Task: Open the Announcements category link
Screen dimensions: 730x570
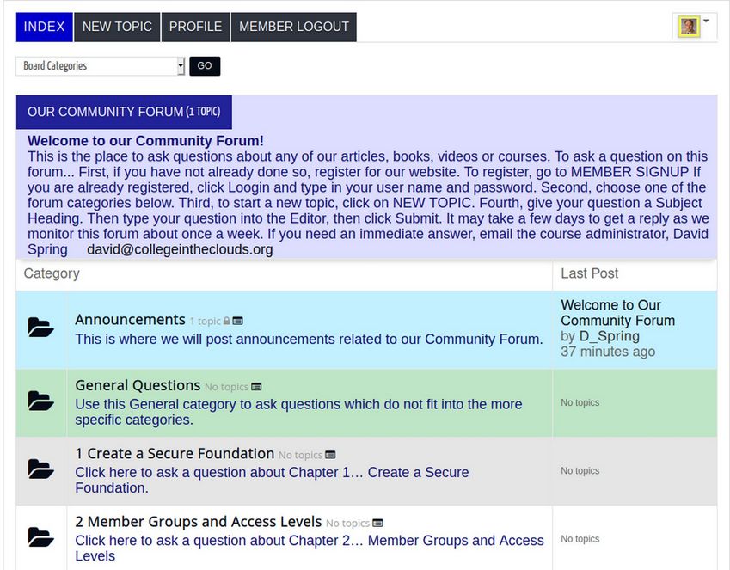Action: (130, 320)
